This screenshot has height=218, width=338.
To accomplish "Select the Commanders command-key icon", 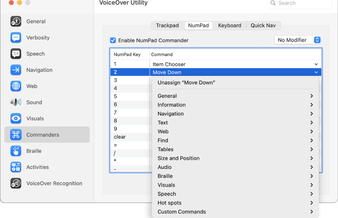I will (16, 134).
